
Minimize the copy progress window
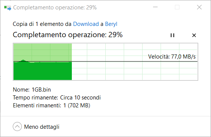click(155, 7)
